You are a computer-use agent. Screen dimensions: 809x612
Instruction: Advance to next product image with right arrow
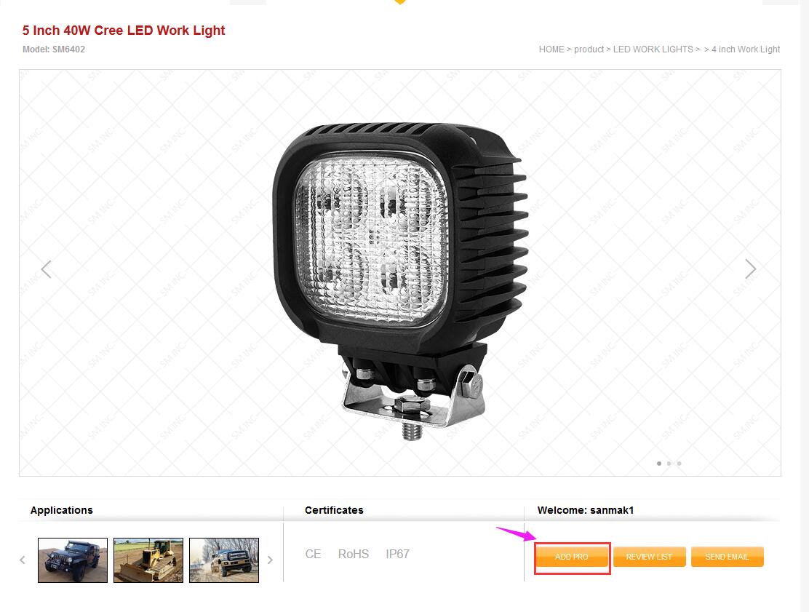(x=751, y=269)
